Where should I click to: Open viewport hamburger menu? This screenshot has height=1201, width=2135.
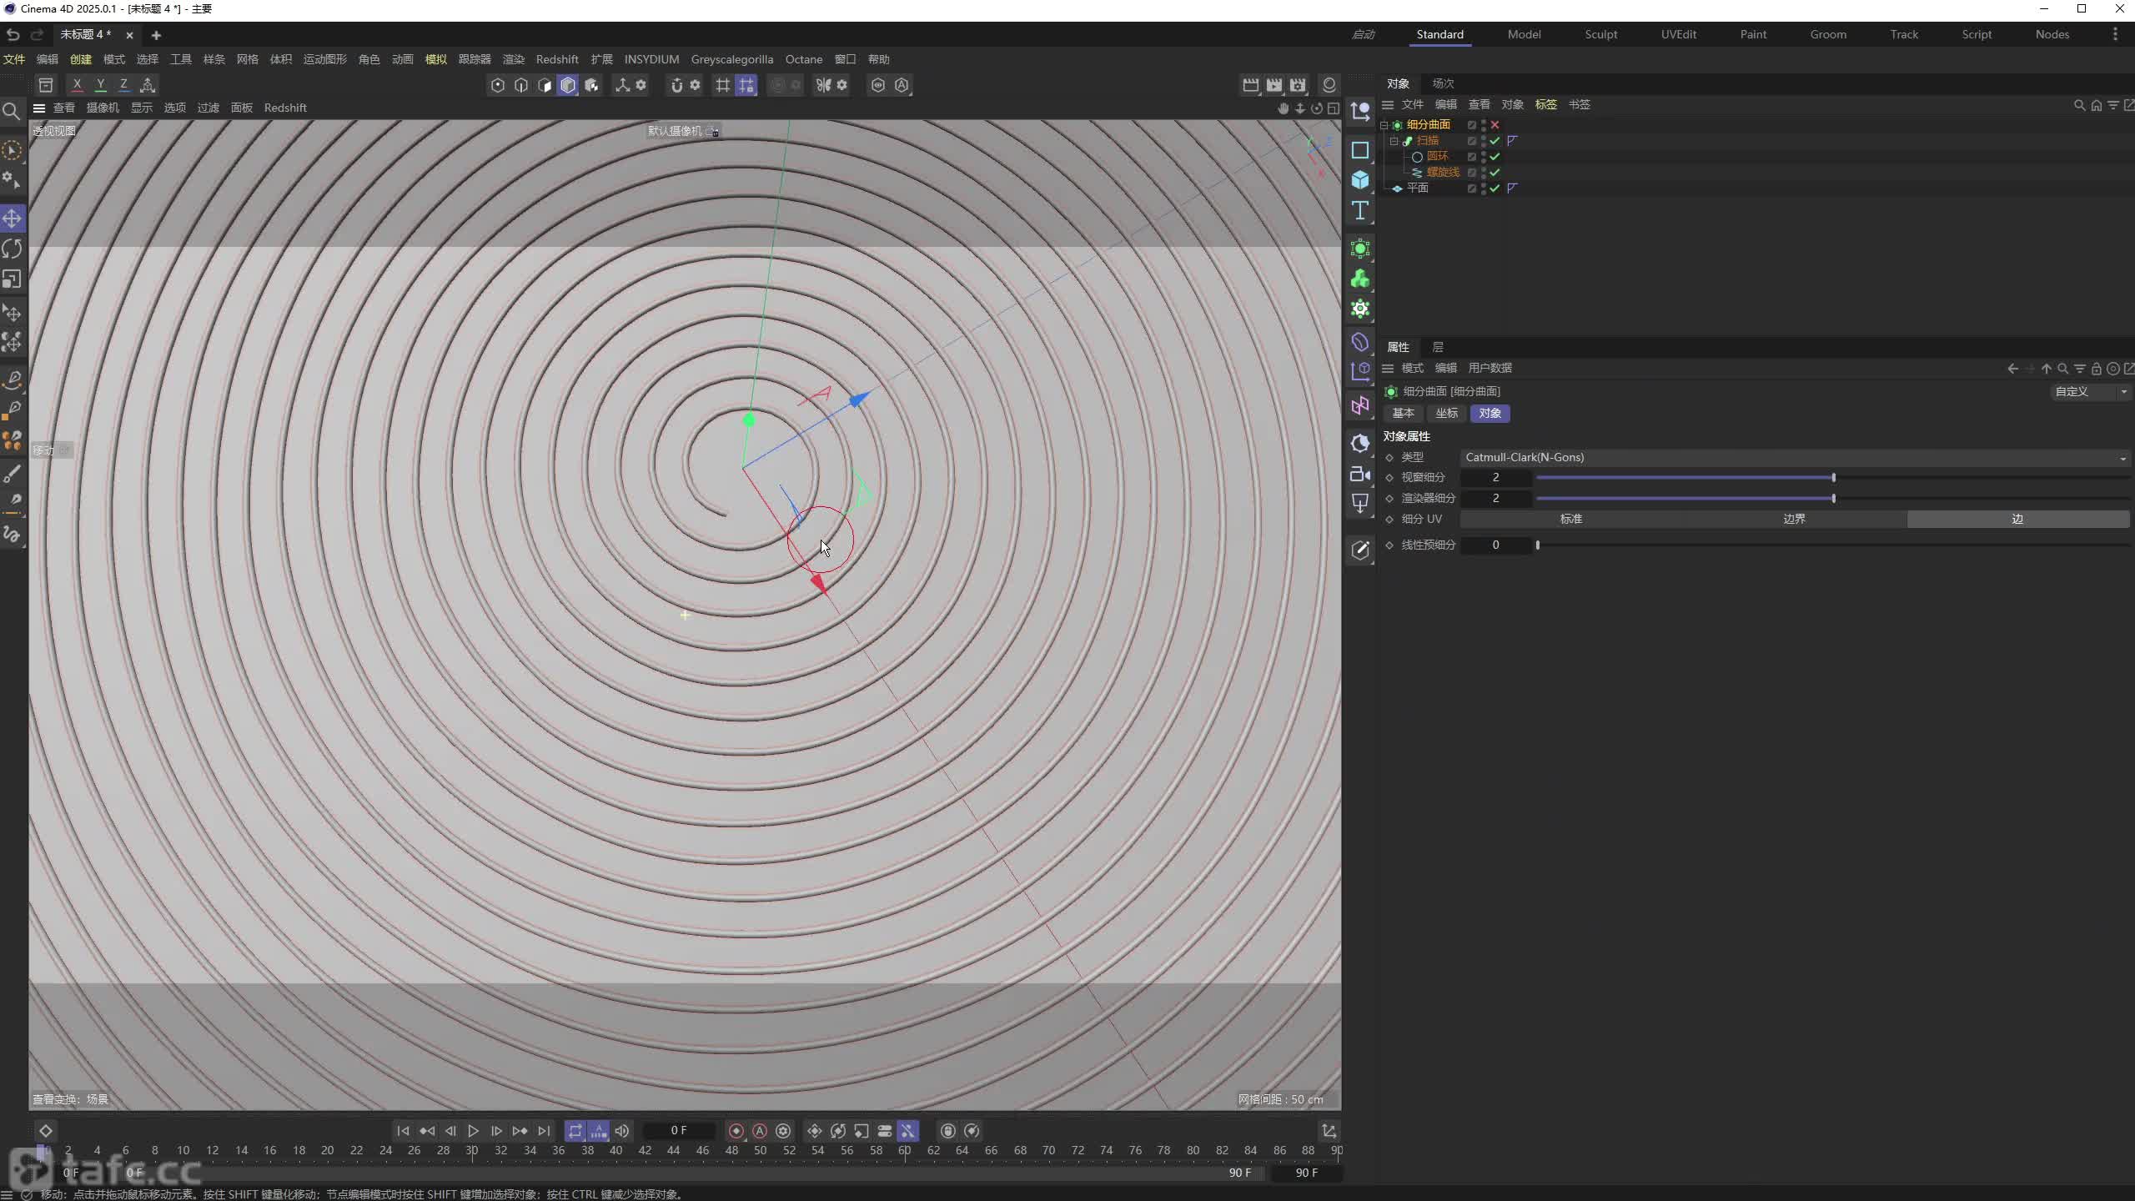[x=39, y=108]
